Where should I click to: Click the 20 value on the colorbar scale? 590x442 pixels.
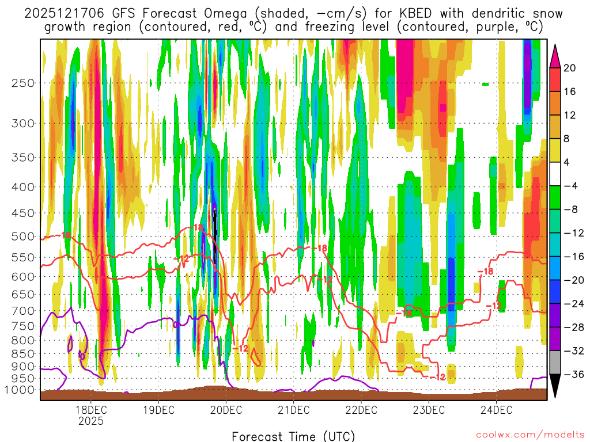[569, 68]
